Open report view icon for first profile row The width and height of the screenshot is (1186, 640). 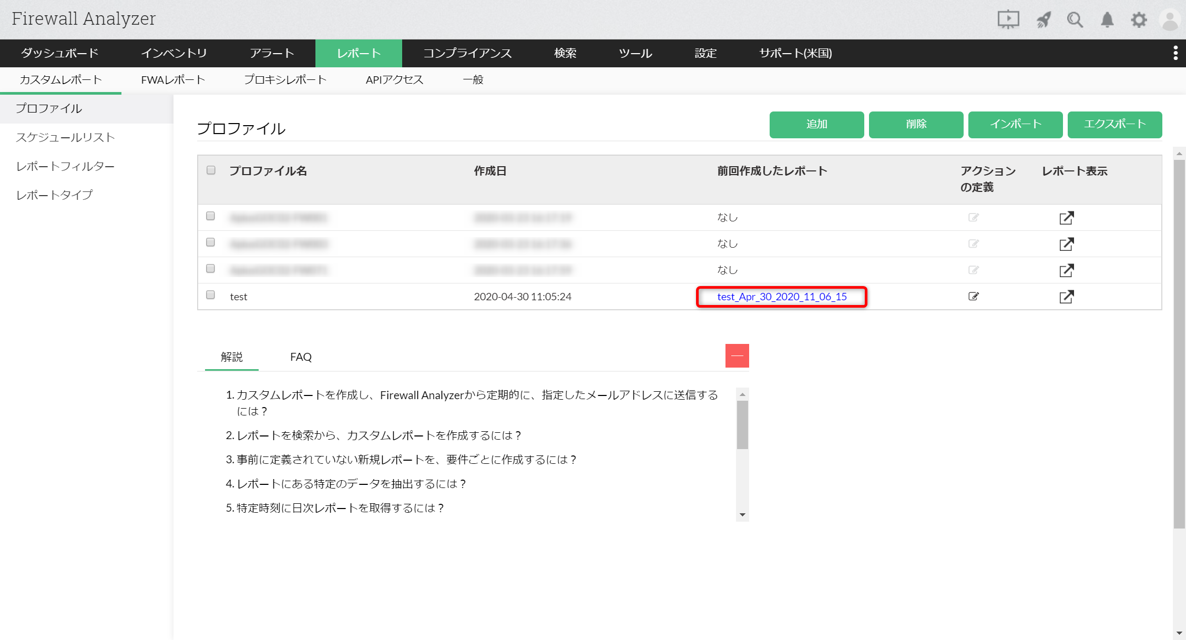(1066, 218)
